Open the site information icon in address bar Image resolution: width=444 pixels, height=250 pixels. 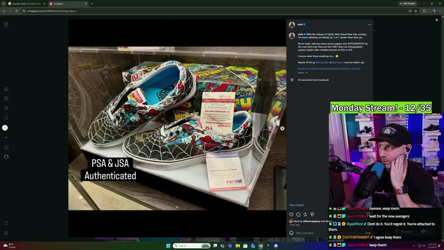tap(24, 11)
